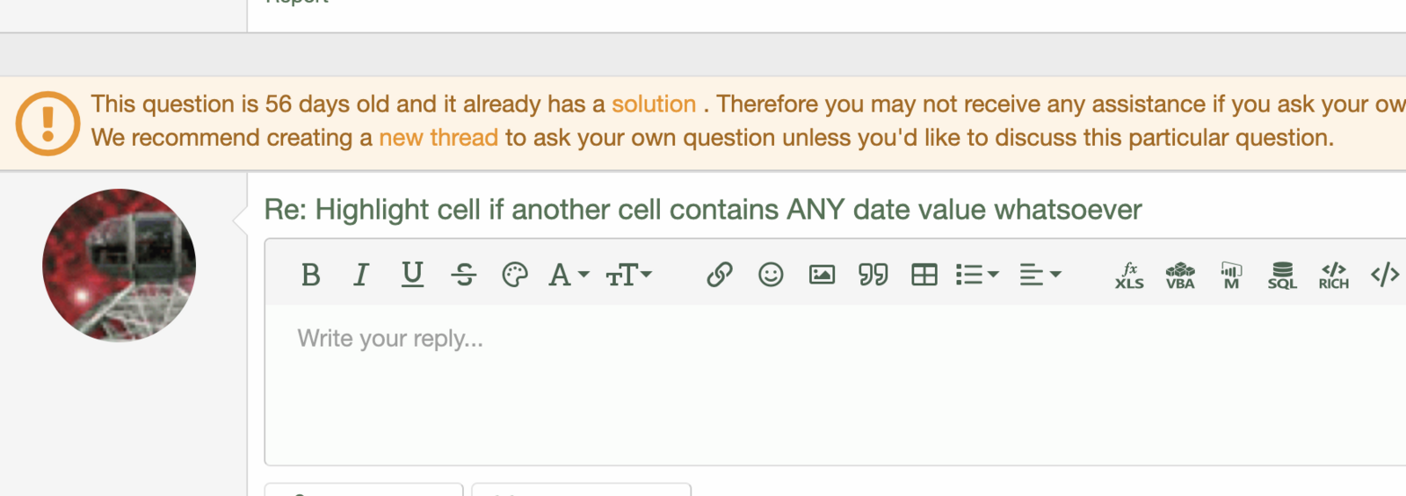
Task: Click into the 'Write your reply...' field
Action: coord(791,377)
